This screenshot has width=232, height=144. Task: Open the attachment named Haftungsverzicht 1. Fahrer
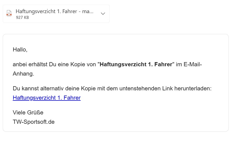pos(55,11)
